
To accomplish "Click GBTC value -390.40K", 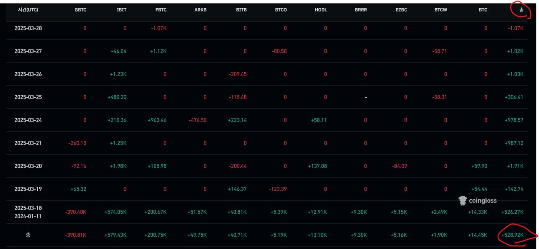I will (76, 212).
